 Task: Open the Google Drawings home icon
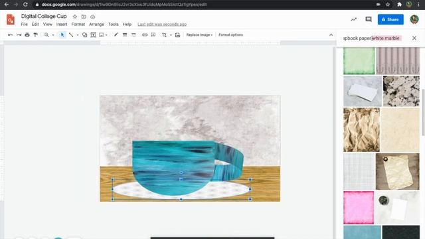click(11, 19)
